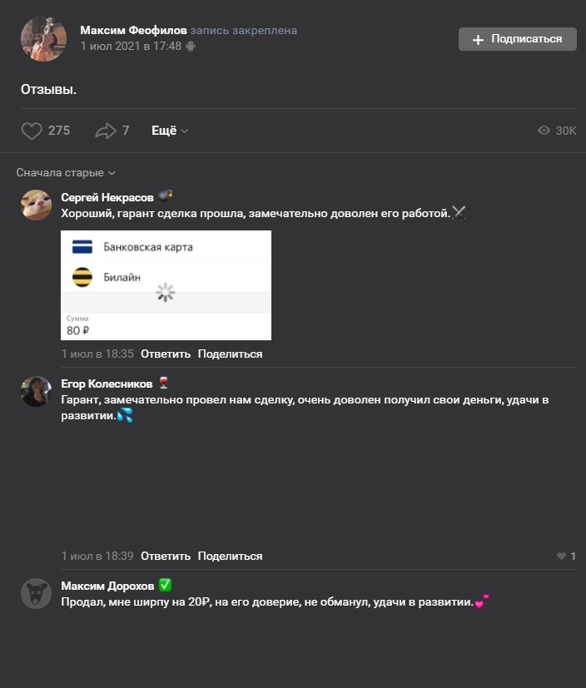Open Максим Феофилов author name link

(133, 30)
